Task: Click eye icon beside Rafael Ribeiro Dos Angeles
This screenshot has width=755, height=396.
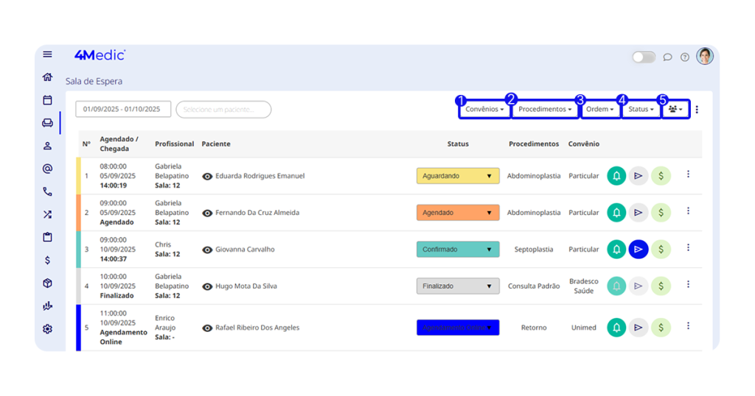Action: click(207, 328)
